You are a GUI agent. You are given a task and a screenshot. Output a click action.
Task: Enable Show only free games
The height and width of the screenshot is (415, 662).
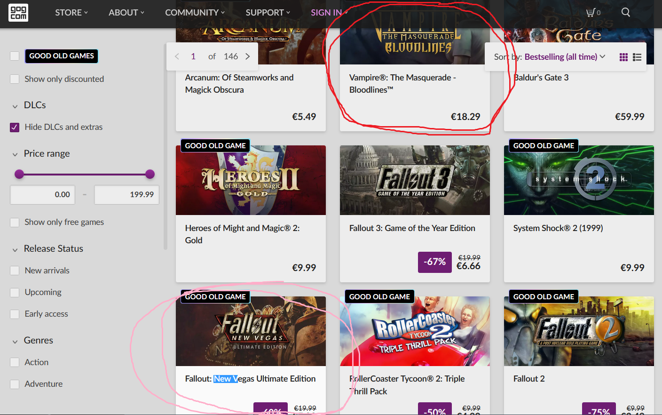click(x=15, y=222)
